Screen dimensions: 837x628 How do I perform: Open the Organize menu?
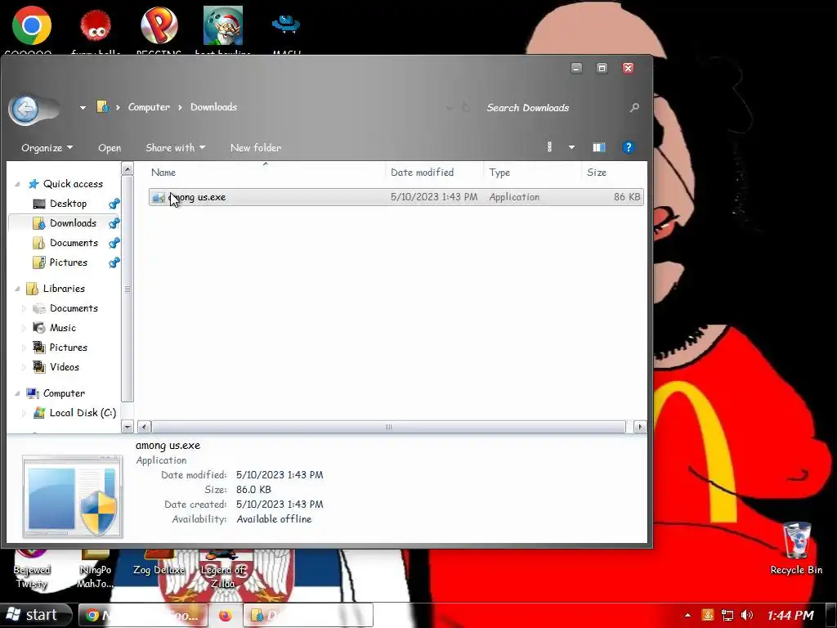pos(47,147)
